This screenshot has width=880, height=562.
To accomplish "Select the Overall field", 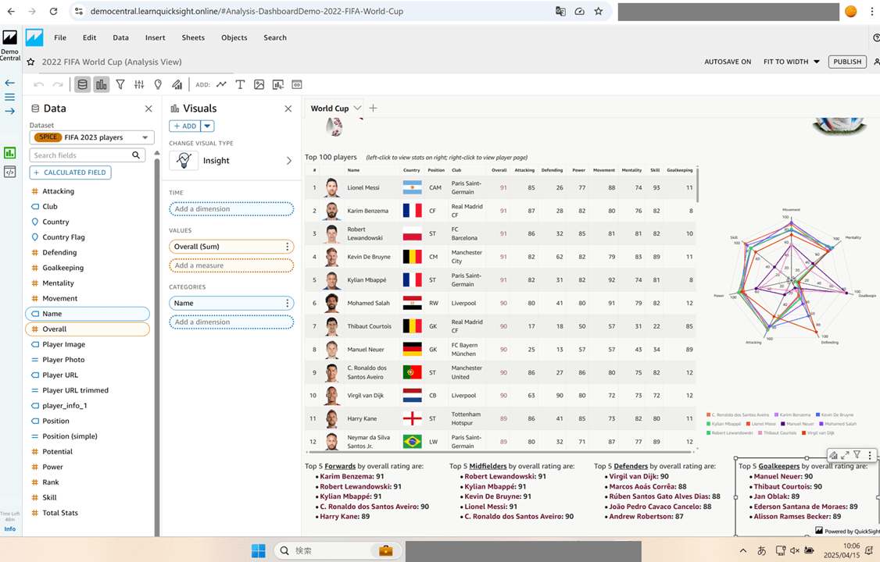I will pos(88,329).
